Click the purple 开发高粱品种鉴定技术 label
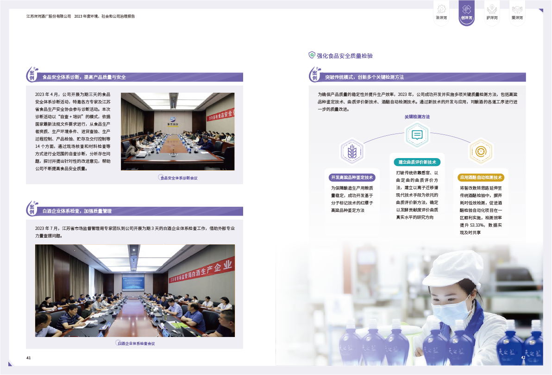Image resolution: width=552 pixels, height=375 pixels. pos(352,178)
